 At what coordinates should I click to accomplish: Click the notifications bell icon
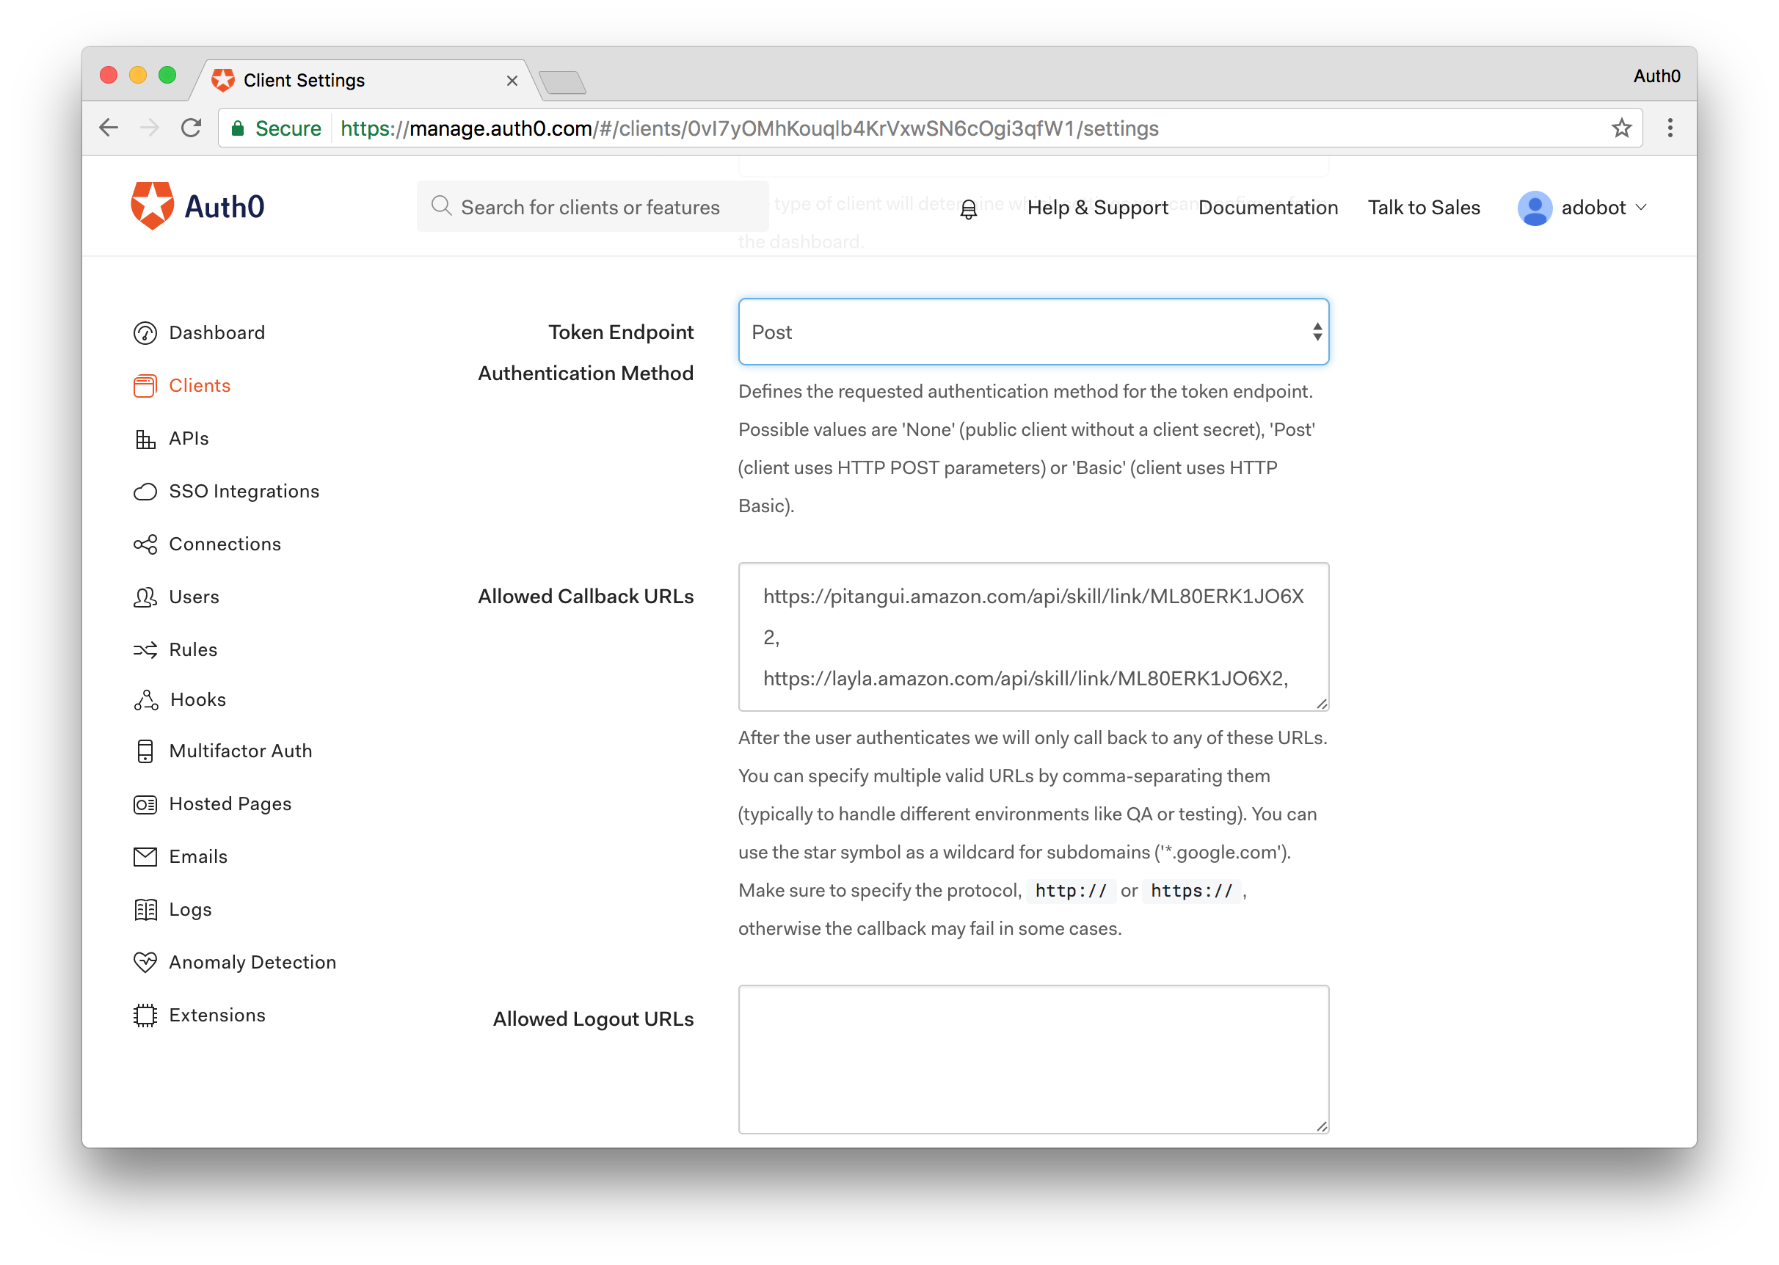pyautogui.click(x=968, y=209)
